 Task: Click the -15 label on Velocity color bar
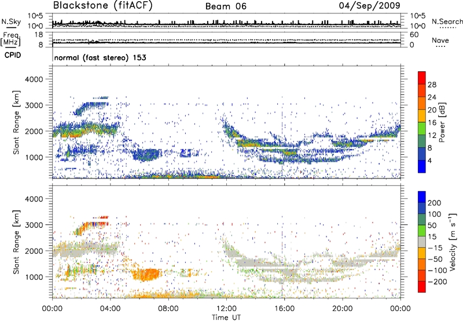pos(435,248)
